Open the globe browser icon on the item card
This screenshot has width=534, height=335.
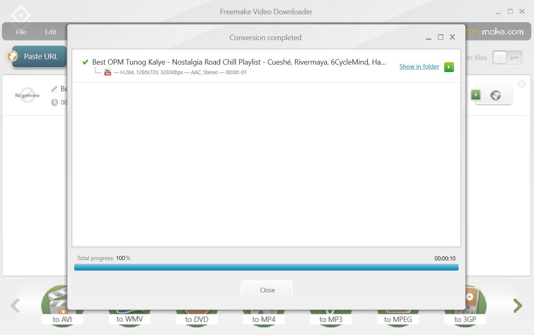tap(496, 95)
